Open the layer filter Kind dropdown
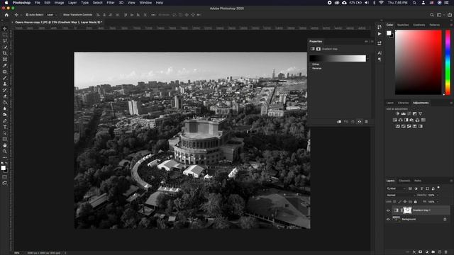This screenshot has height=255, width=454. (397, 188)
